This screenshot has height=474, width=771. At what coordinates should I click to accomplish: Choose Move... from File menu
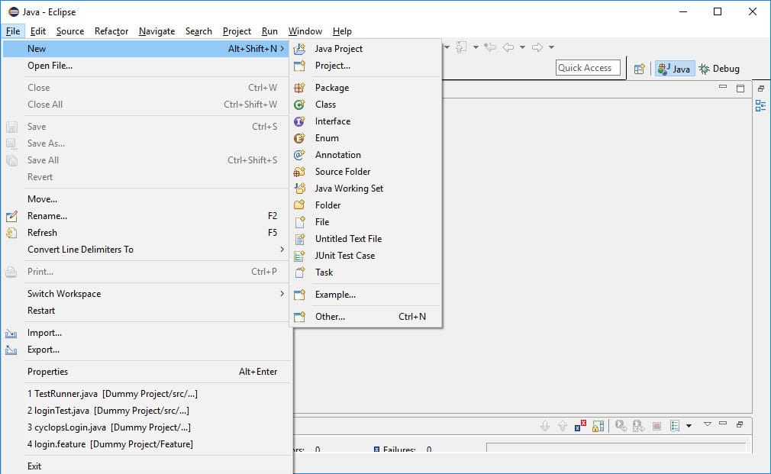pos(146,199)
